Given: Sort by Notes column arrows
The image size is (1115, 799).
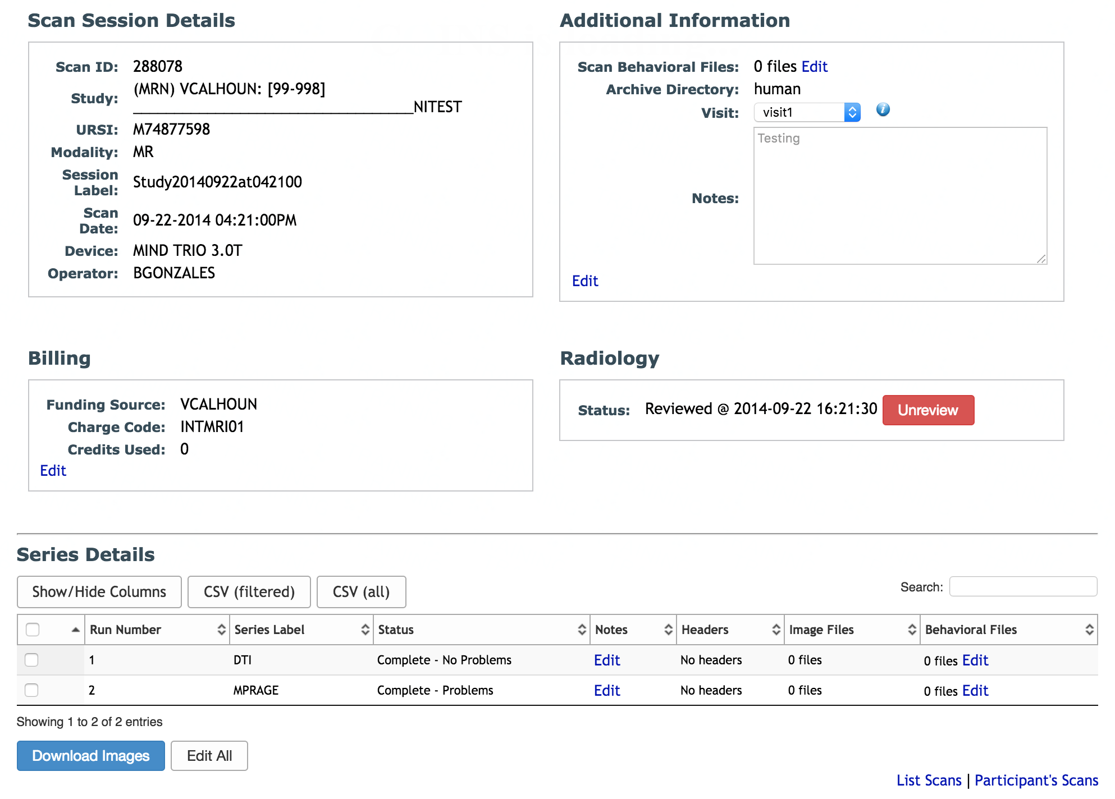Looking at the screenshot, I should click(x=668, y=630).
